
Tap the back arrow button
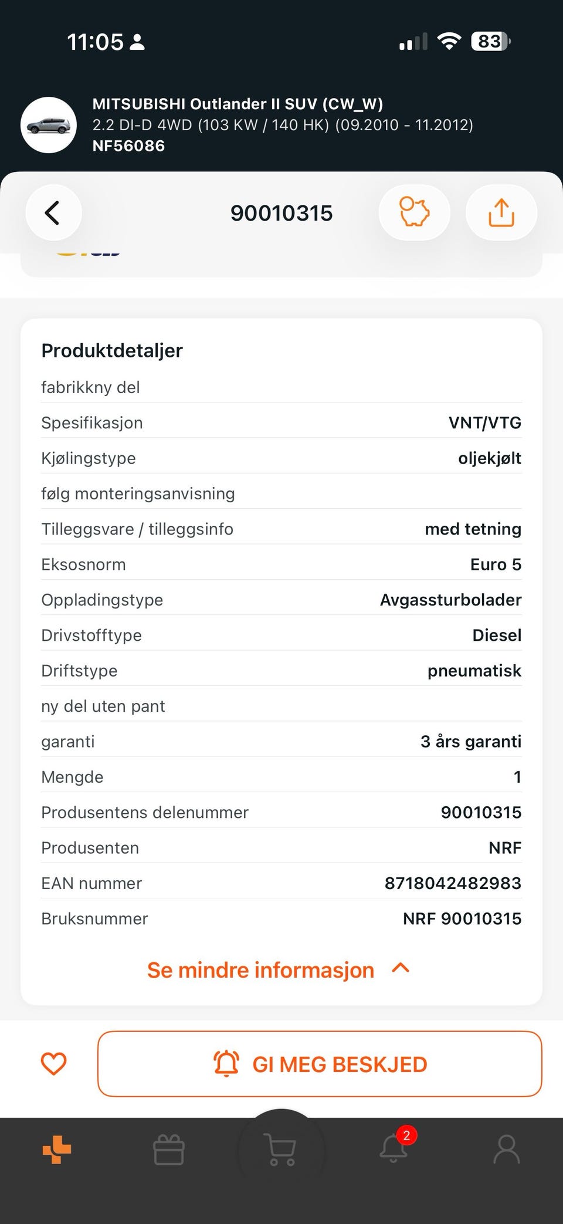tap(53, 212)
